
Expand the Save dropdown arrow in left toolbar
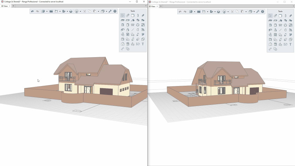[x=60, y=12]
